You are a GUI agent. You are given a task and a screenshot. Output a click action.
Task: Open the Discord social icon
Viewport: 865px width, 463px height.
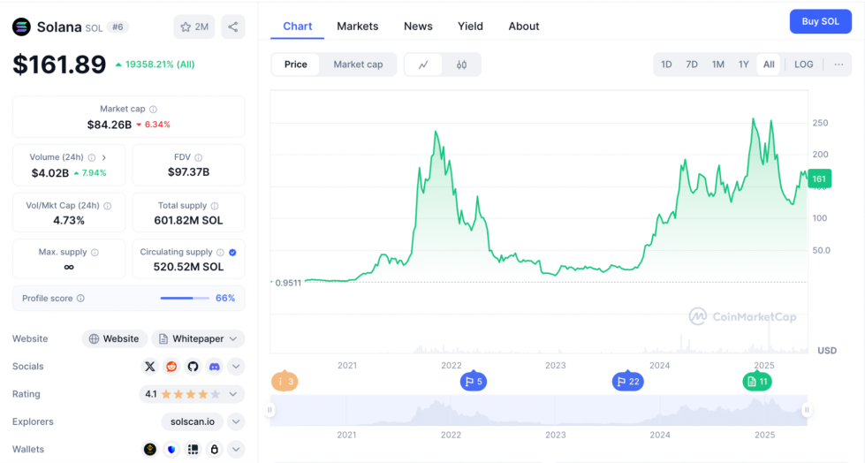(214, 367)
